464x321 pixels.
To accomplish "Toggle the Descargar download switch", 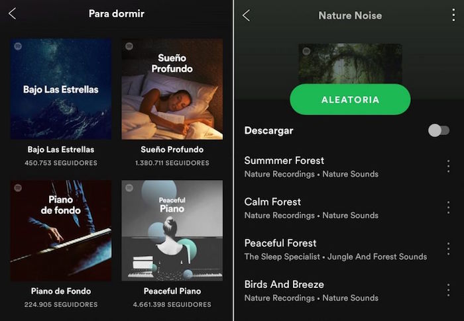I will (439, 130).
